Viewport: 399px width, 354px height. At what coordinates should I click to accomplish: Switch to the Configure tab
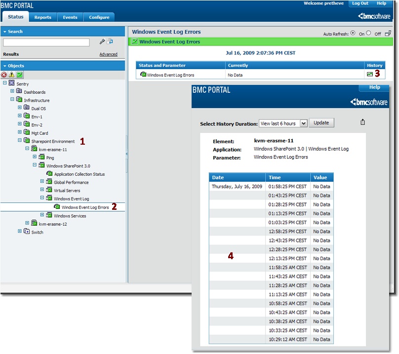(x=99, y=17)
